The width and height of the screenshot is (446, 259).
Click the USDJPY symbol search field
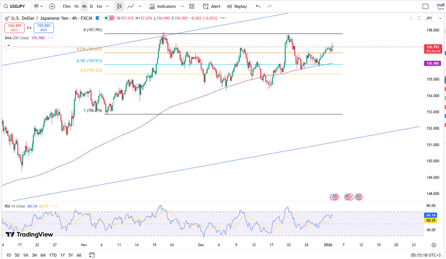[x=17, y=6]
